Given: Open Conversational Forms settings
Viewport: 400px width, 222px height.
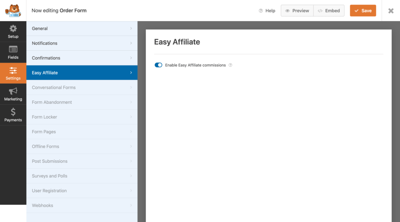Looking at the screenshot, I should click(x=54, y=87).
